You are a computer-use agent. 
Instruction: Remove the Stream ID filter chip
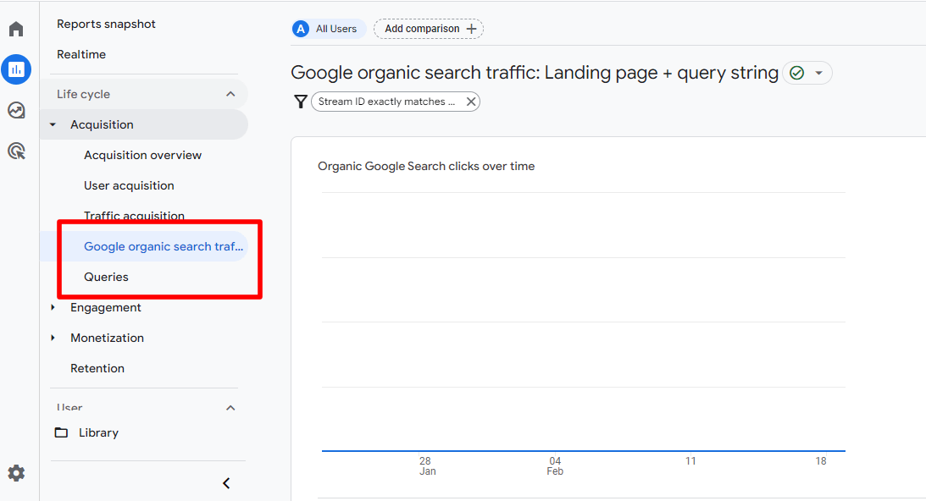click(471, 101)
